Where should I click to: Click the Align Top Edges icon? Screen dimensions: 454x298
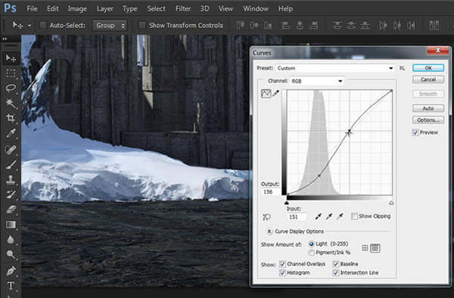click(240, 26)
